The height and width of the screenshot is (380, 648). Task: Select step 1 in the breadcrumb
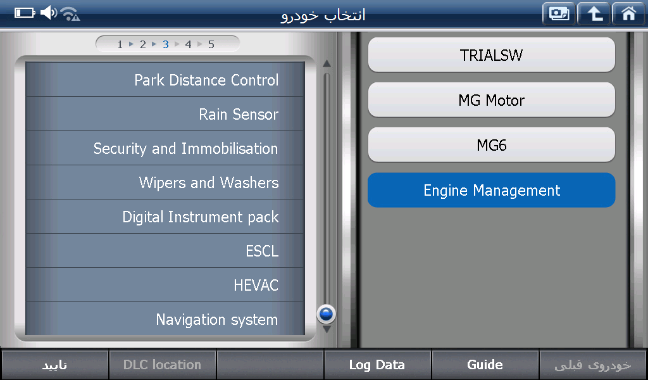pos(120,44)
